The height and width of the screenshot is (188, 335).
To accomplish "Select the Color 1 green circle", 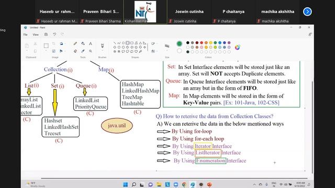I will click(x=180, y=44).
